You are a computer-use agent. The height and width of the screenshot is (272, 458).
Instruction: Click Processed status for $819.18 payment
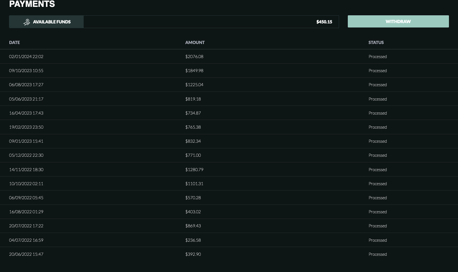click(x=377, y=99)
